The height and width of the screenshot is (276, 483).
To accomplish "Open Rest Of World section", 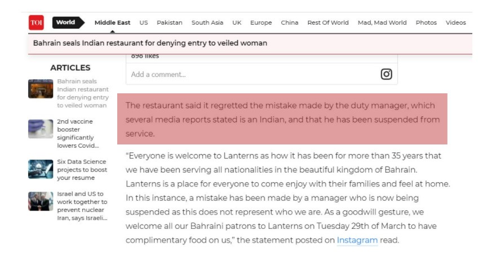I will tap(328, 23).
